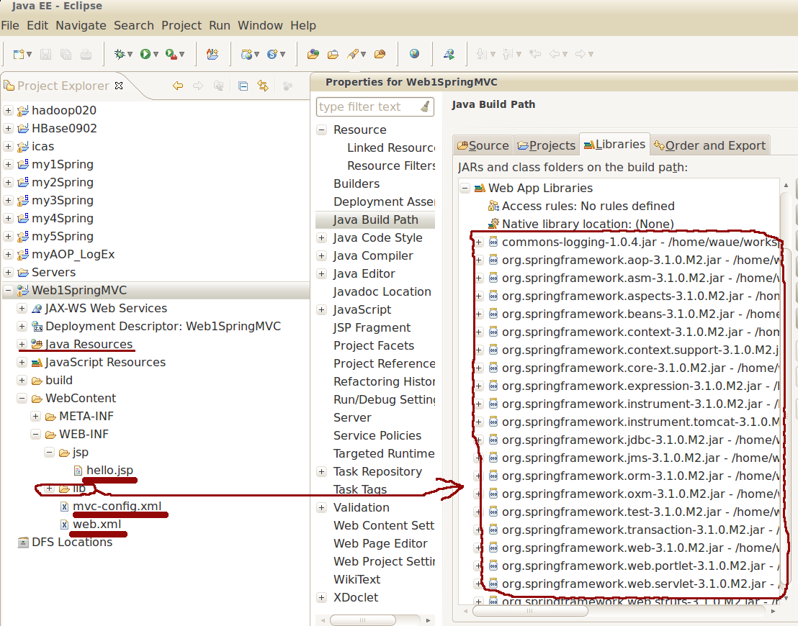Click the New Dynamic Web Project icon
This screenshot has width=798, height=626.
coord(247,54)
